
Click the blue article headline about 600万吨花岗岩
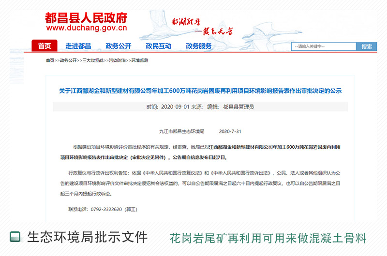pyautogui.click(x=200, y=91)
